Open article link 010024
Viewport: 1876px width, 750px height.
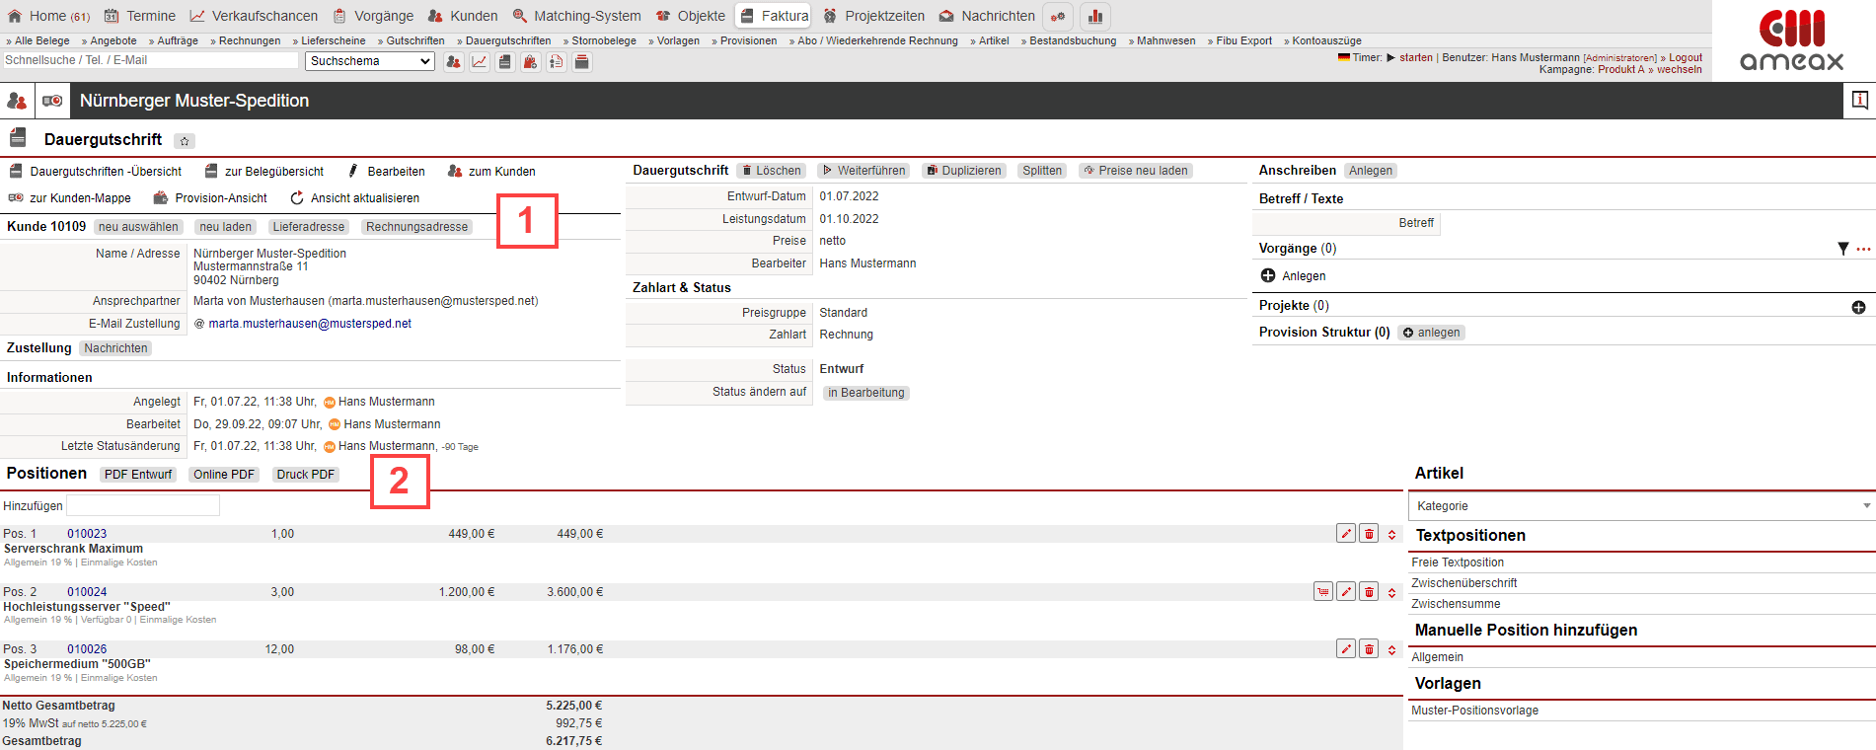(87, 592)
